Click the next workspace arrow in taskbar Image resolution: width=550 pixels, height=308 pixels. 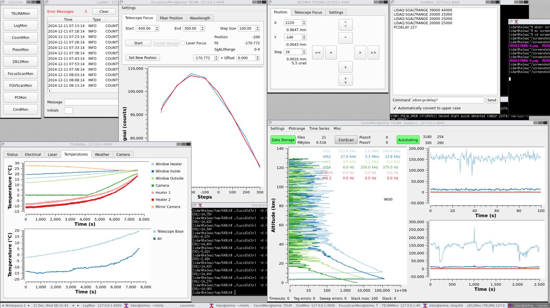(x=29, y=305)
